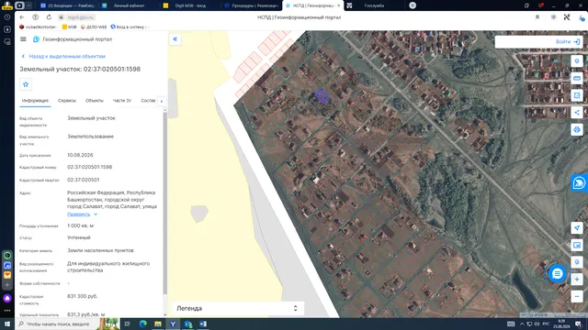
Task: Select the measure ruler tool
Action: pos(576,78)
